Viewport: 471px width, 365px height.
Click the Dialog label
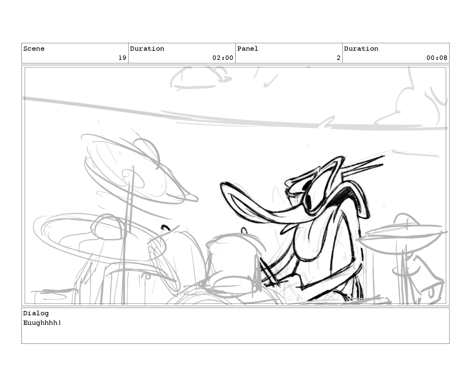36,313
